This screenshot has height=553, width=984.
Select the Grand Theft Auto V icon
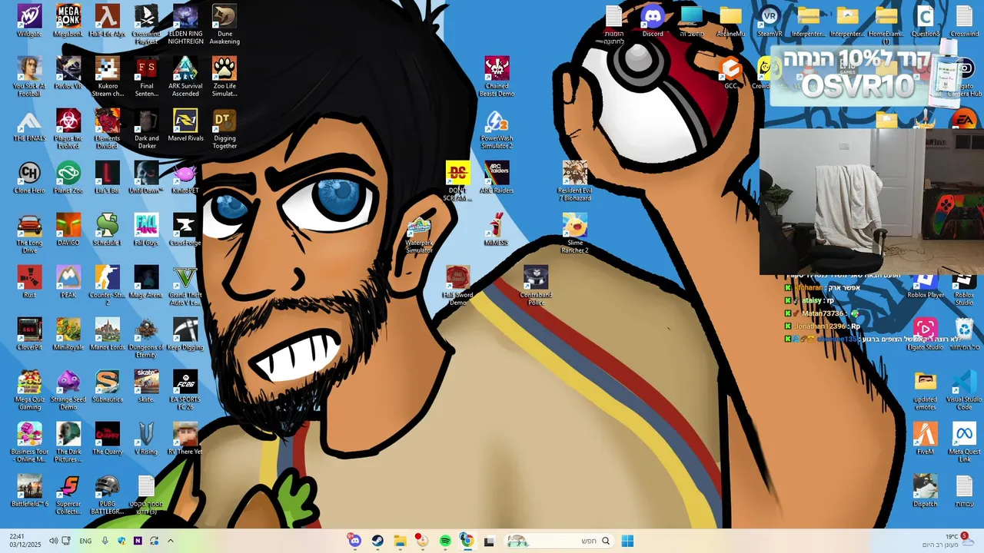coord(185,286)
